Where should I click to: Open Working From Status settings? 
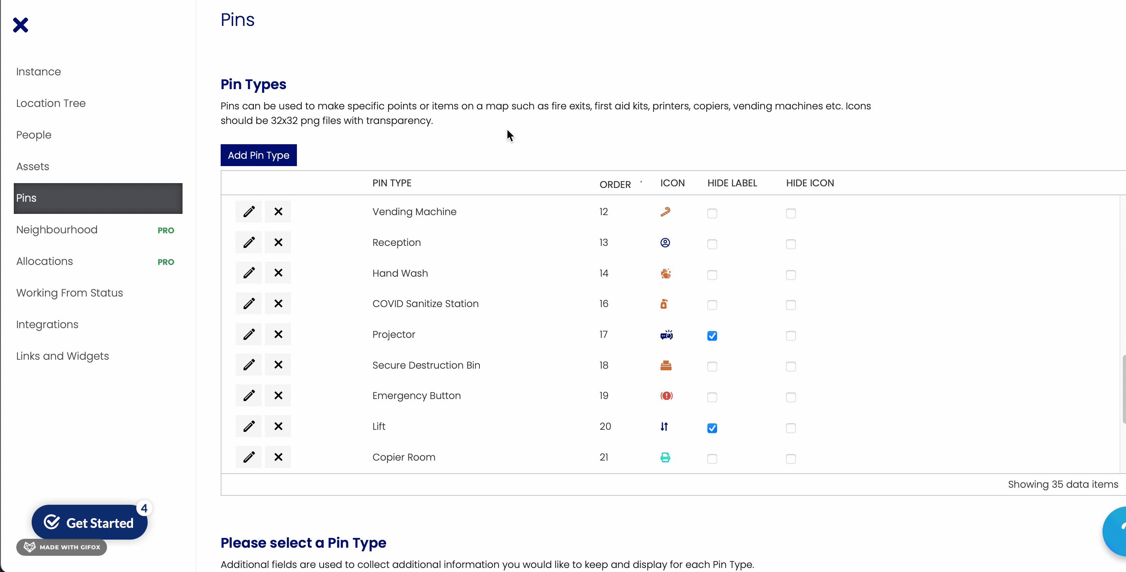[69, 293]
